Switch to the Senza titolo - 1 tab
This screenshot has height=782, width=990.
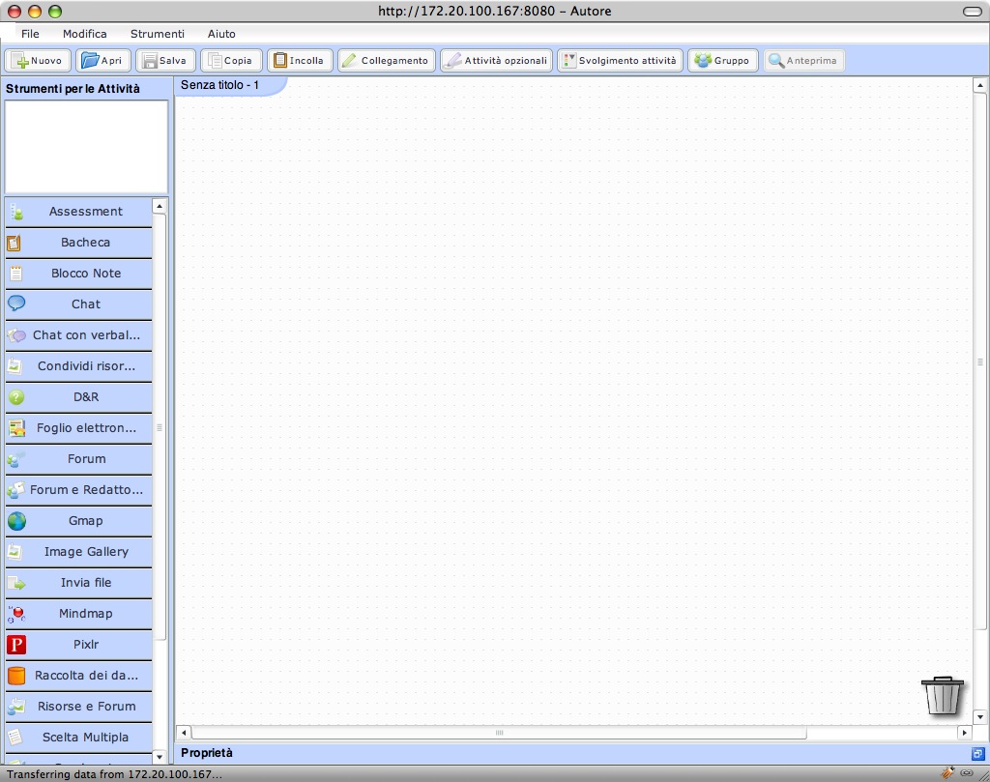pos(220,86)
